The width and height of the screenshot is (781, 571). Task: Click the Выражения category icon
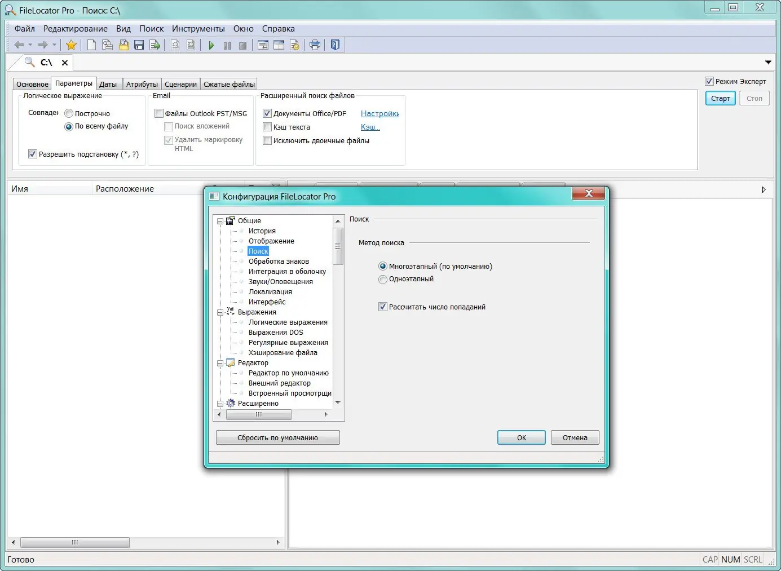click(231, 312)
